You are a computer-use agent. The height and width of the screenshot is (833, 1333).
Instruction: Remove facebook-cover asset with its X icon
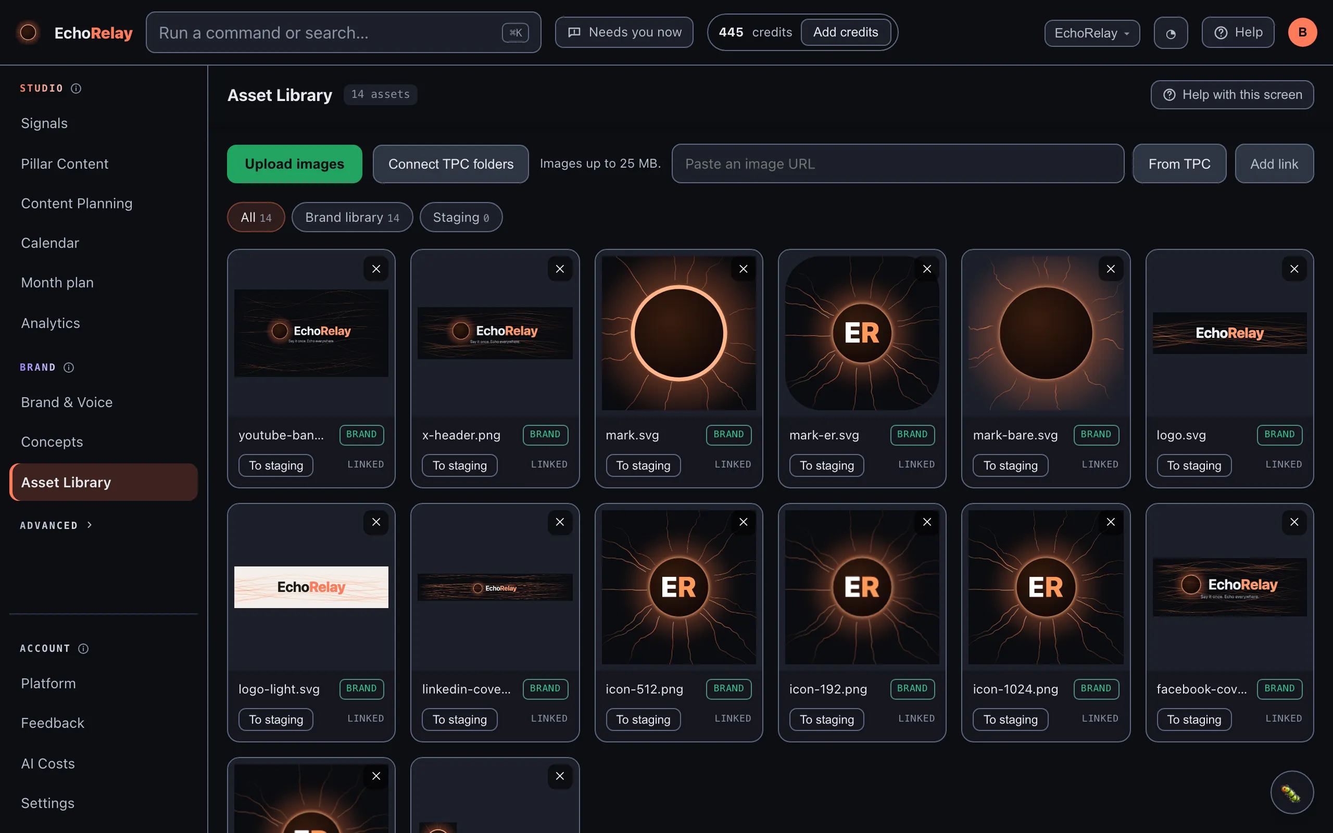click(x=1294, y=522)
